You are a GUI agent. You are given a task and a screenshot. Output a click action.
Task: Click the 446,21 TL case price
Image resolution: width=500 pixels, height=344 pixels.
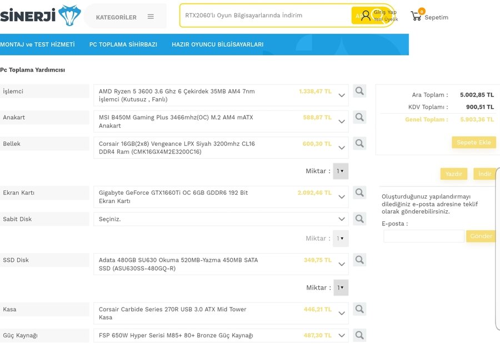318,309
